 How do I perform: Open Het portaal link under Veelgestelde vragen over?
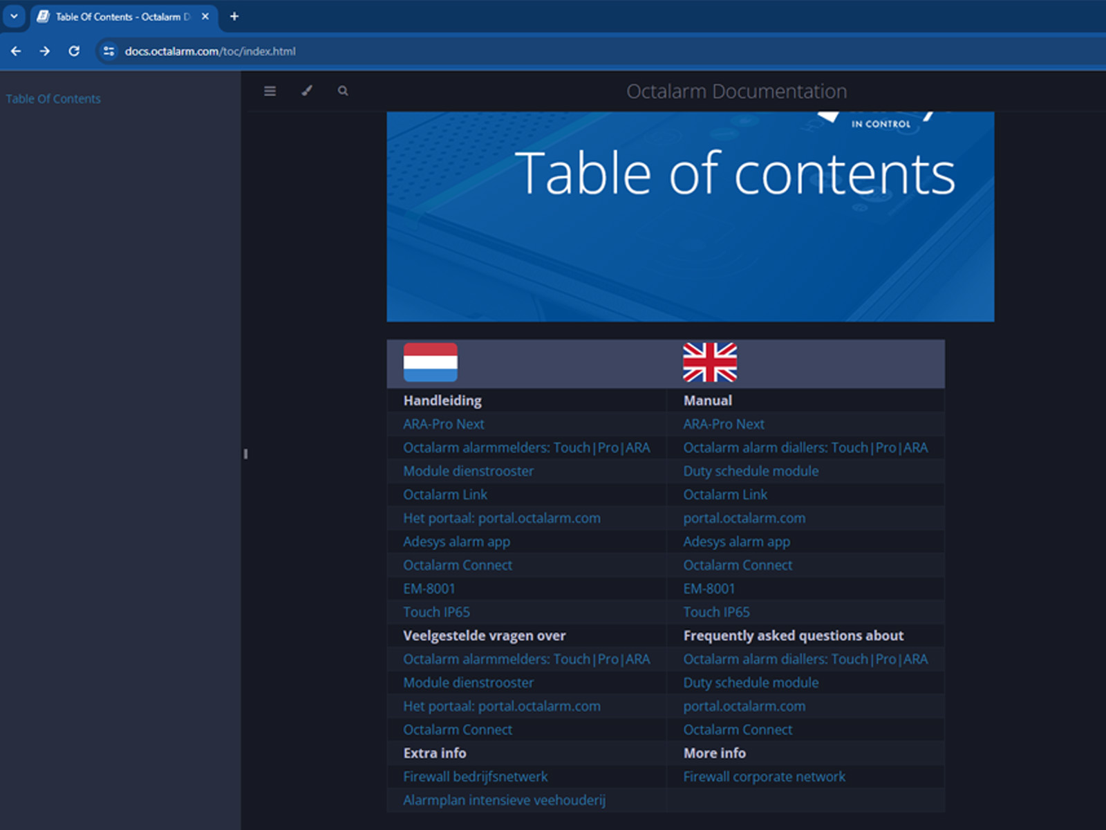(x=502, y=706)
